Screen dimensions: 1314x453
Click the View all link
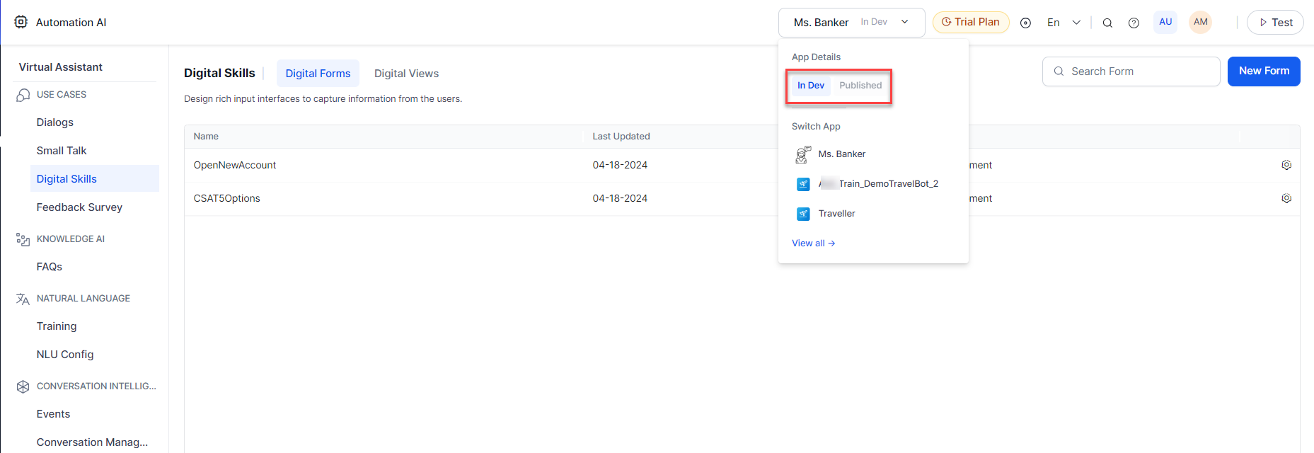(813, 243)
